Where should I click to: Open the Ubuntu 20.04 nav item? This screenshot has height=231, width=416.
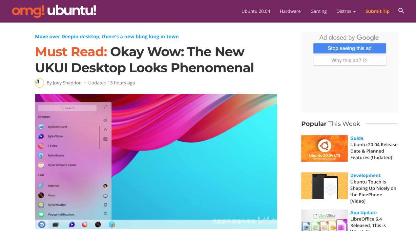point(256,11)
